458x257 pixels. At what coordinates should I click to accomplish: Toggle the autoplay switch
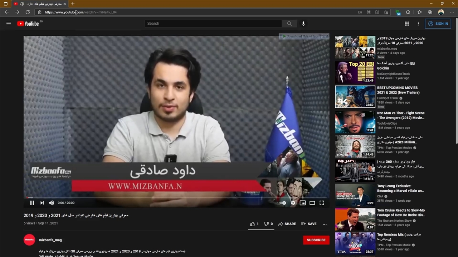pyautogui.click(x=283, y=203)
